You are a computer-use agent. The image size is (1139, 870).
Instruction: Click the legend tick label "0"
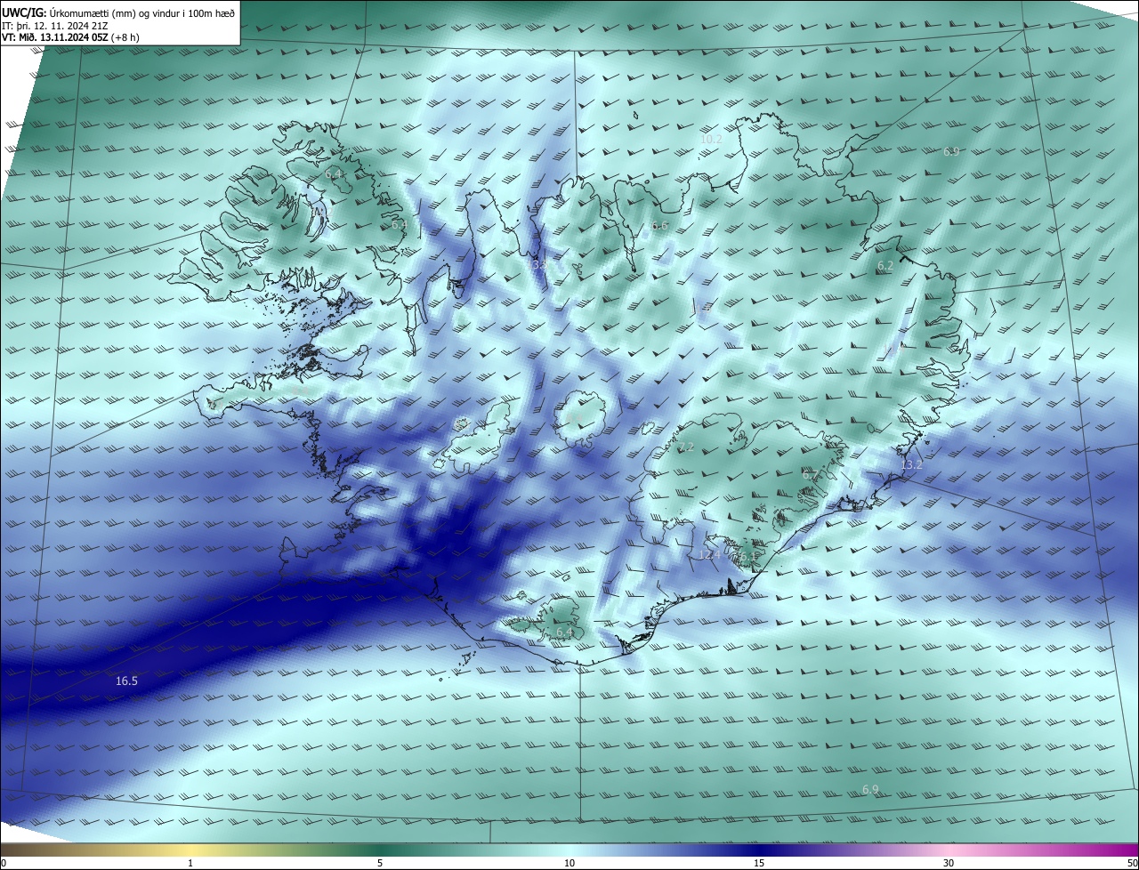pos(3,863)
